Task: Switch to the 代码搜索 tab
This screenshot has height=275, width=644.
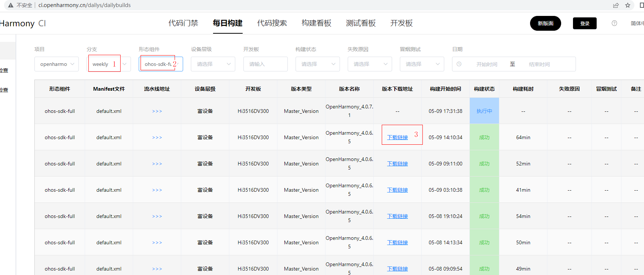Action: [272, 23]
